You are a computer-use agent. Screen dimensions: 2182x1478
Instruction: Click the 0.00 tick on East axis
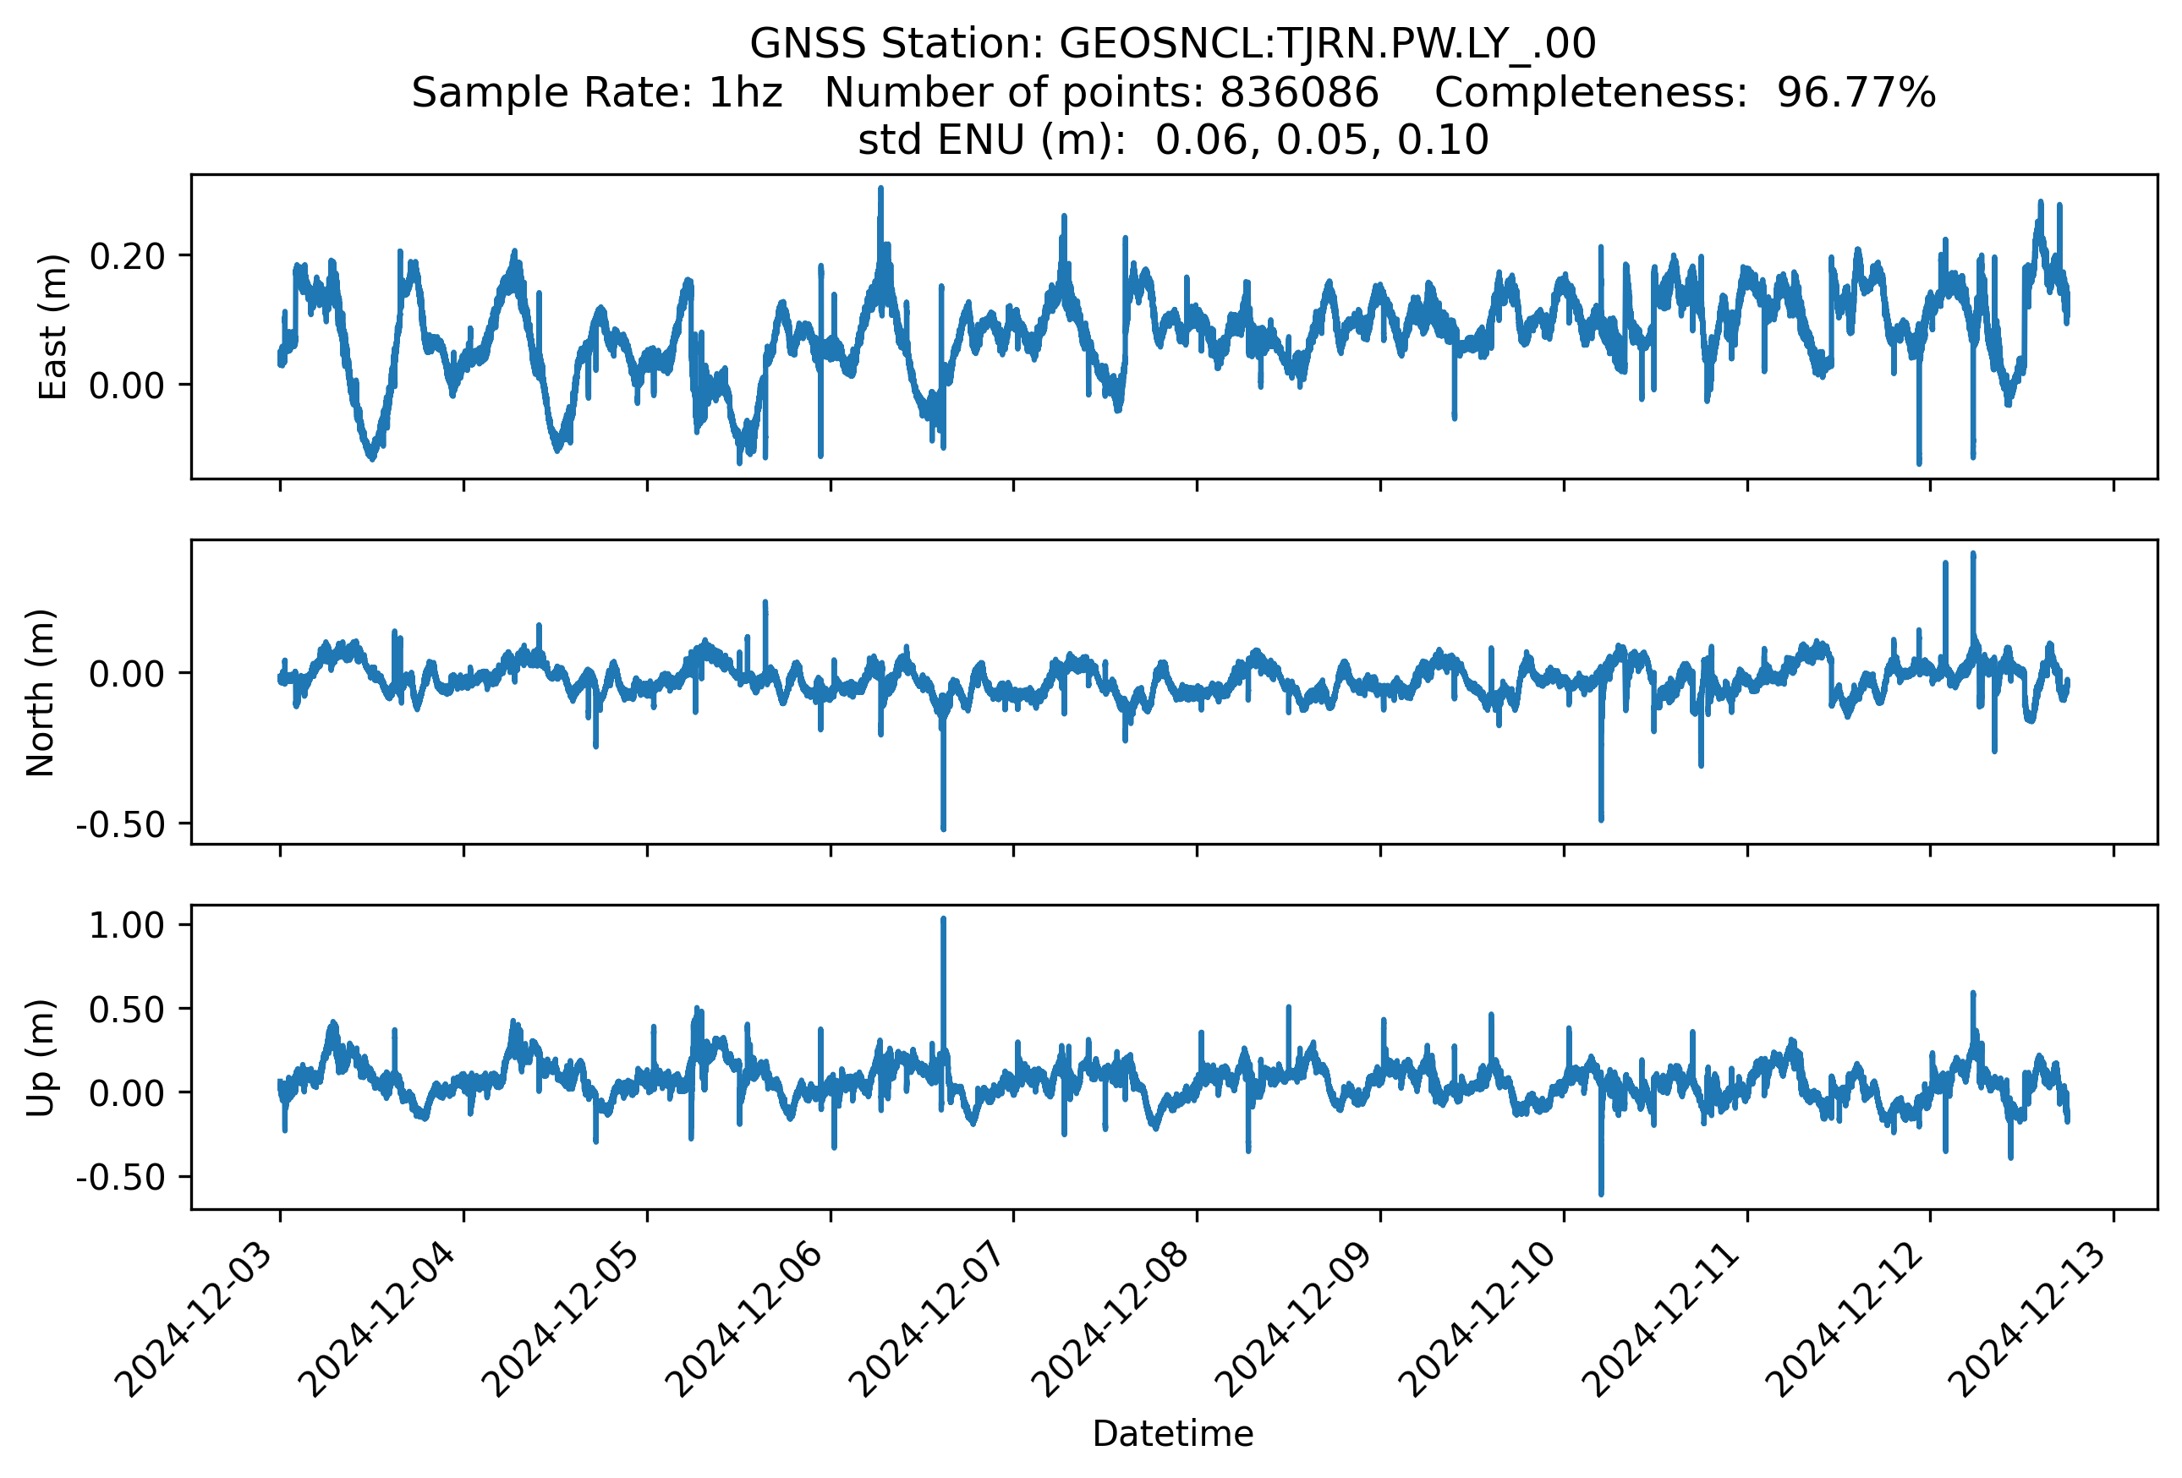tap(127, 385)
